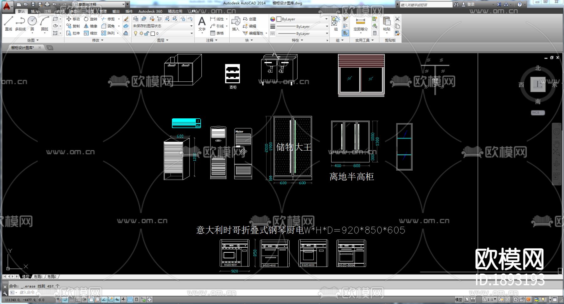Switch to the 布局1 layout tab
Image resolution: width=564 pixels, height=304 pixels.
(x=38, y=277)
